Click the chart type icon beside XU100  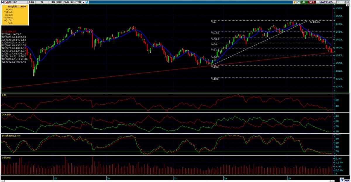point(7,2)
